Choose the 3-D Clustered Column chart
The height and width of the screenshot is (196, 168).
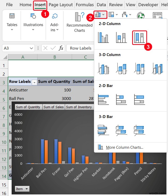click(103, 68)
